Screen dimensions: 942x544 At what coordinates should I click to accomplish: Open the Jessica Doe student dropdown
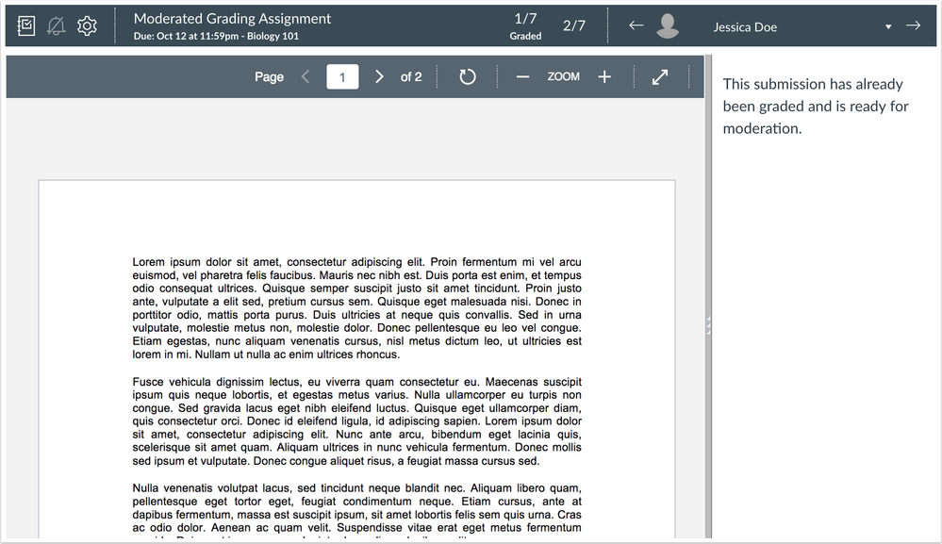click(x=886, y=26)
